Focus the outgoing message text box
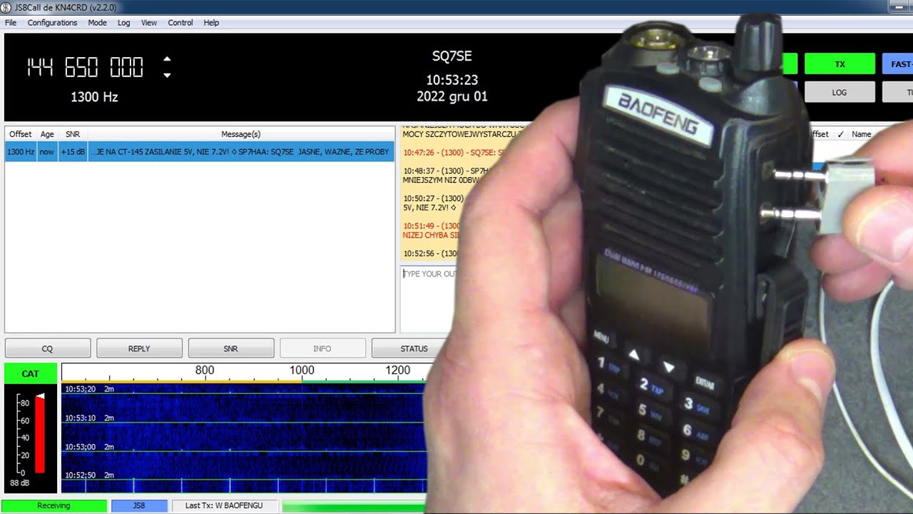The image size is (913, 514). pos(428,300)
